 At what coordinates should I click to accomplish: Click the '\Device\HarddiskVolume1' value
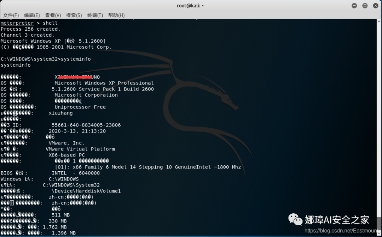pyautogui.click(x=86, y=191)
